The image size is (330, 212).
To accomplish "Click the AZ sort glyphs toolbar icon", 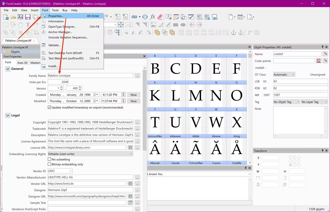I will tap(240, 17).
